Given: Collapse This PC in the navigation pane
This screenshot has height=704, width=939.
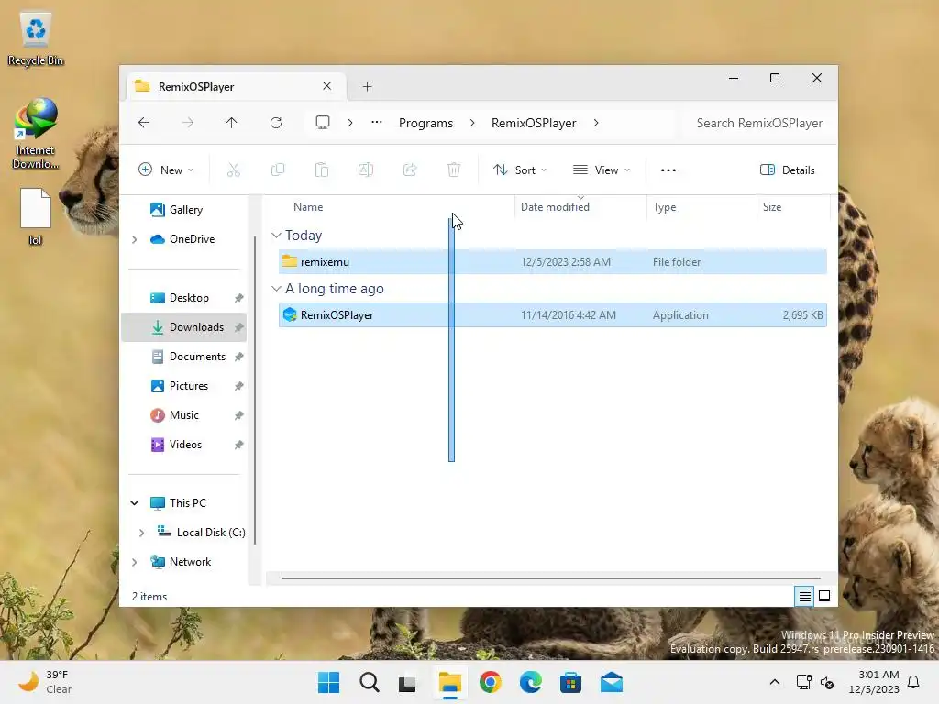Looking at the screenshot, I should [134, 503].
